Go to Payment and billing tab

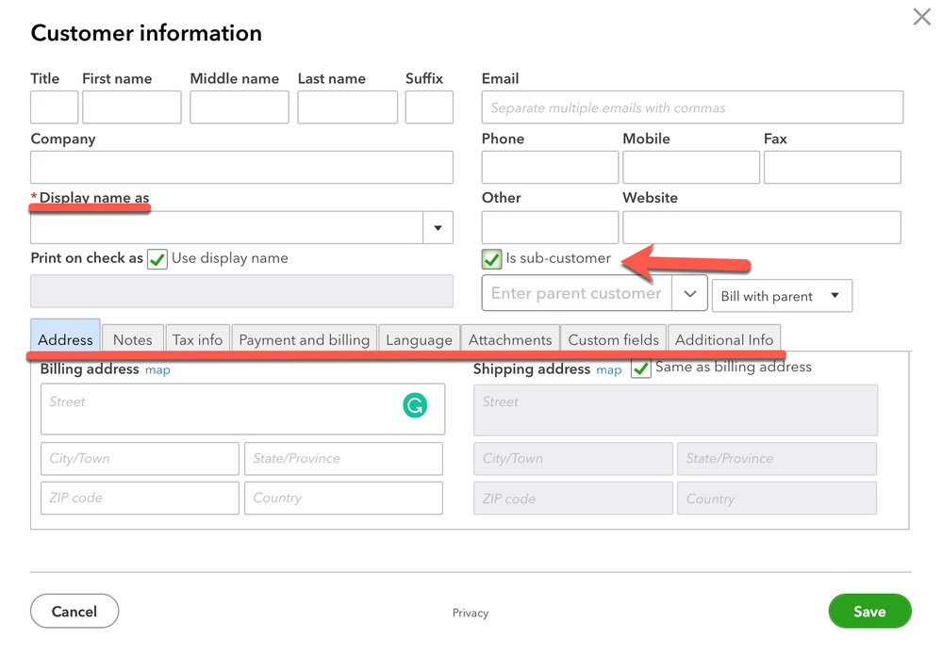[304, 339]
